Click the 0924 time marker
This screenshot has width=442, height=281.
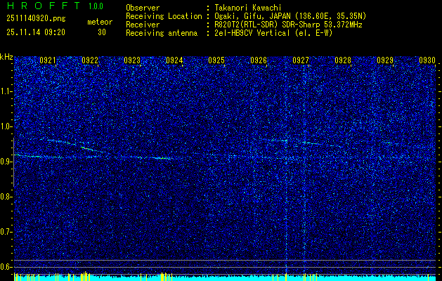174,60
